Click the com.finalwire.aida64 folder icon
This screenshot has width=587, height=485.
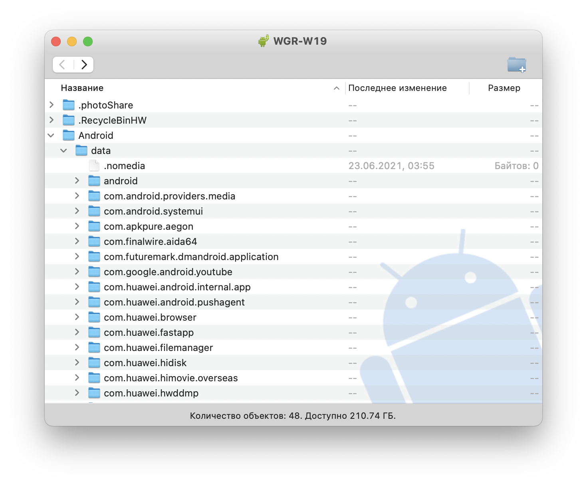(x=94, y=242)
